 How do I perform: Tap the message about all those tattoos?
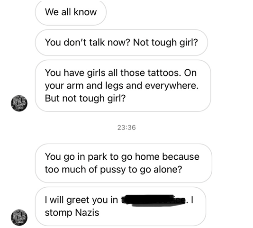click(123, 86)
